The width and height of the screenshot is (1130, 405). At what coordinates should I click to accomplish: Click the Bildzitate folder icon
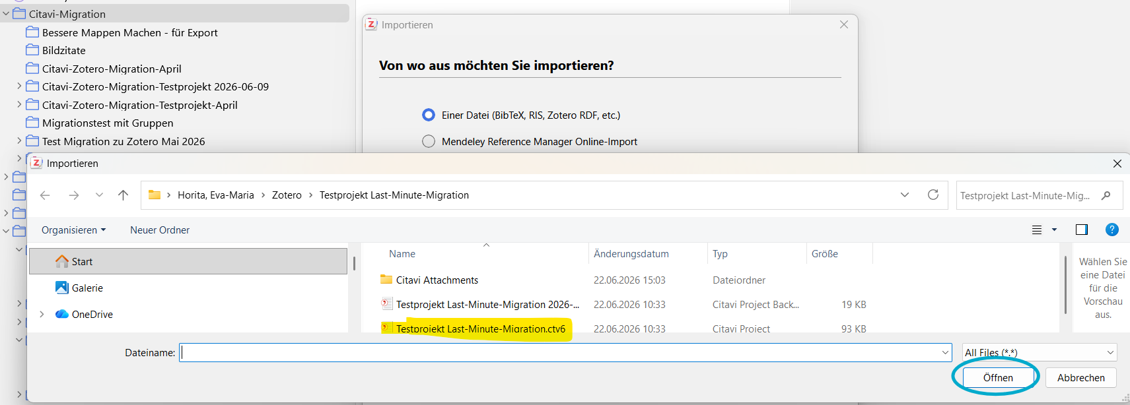(32, 49)
